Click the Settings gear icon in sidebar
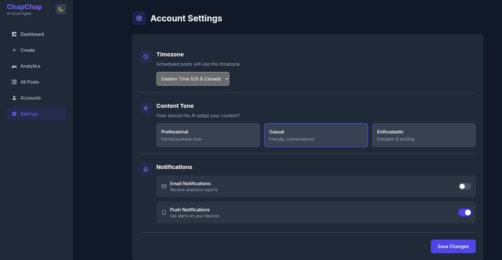Screen dimensions: 502x260 click(14, 114)
